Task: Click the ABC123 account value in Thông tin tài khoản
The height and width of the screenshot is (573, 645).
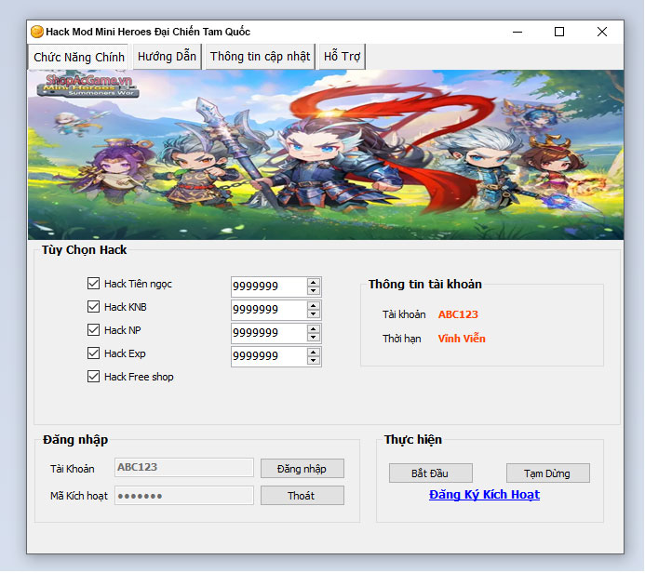Action: [458, 314]
